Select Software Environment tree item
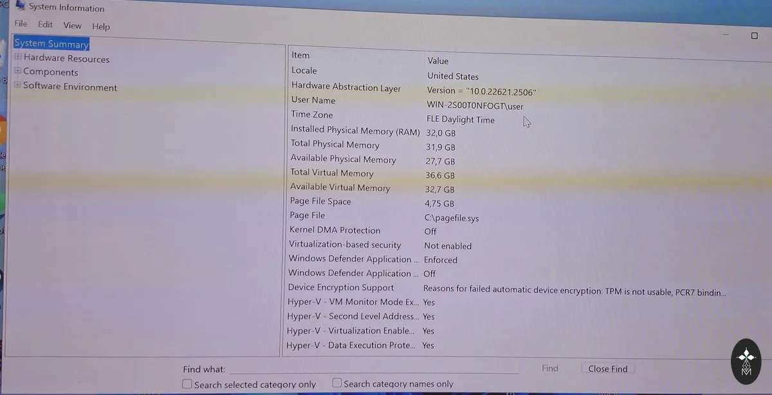This screenshot has height=395, width=772. click(x=70, y=87)
